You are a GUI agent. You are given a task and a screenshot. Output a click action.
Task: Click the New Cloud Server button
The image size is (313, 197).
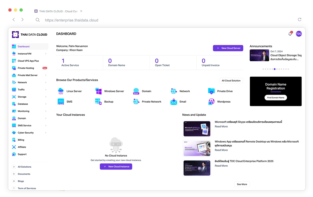[228, 48]
